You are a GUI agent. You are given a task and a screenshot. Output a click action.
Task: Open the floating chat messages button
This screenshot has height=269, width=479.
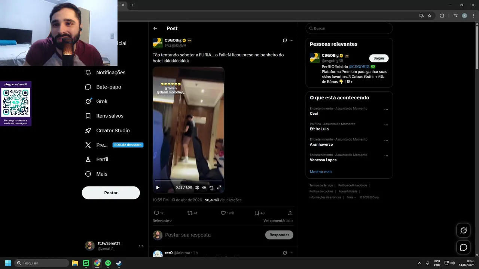[x=463, y=247]
